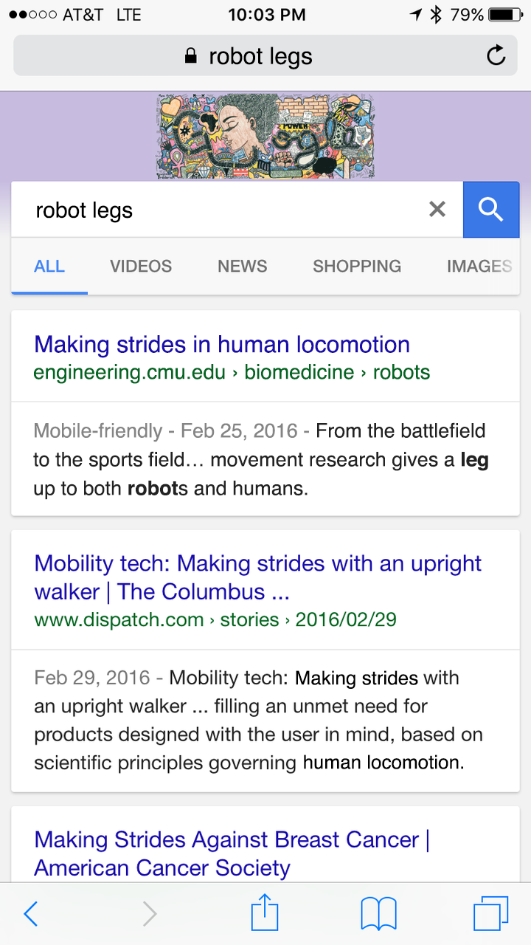Open the Bookmarks book icon
Viewport: 531px width, 945px height.
379,914
